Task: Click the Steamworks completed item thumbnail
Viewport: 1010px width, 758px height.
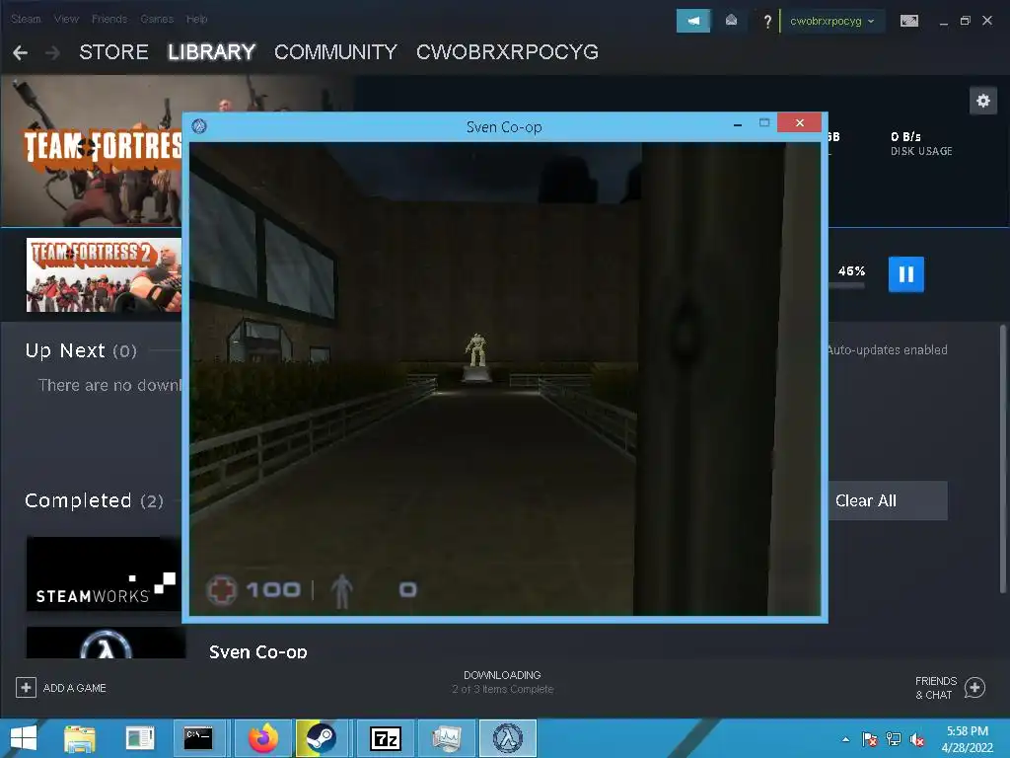Action: point(104,573)
